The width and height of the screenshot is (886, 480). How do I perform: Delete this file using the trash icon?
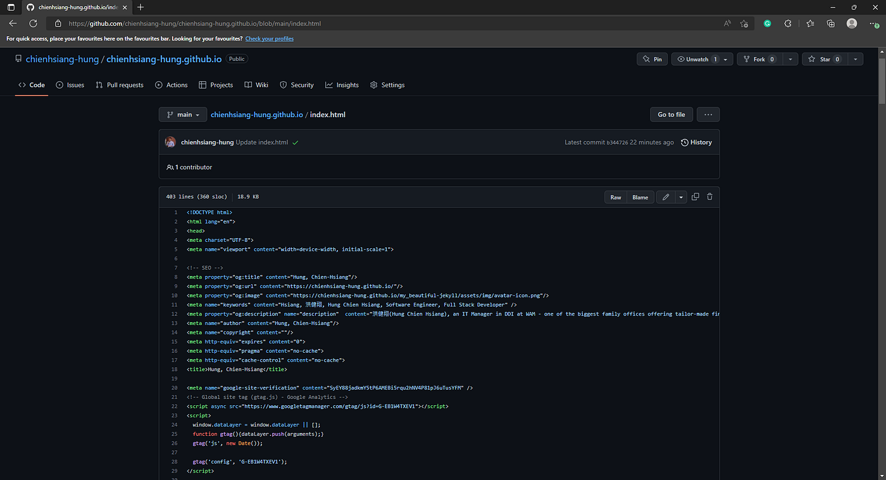point(709,197)
